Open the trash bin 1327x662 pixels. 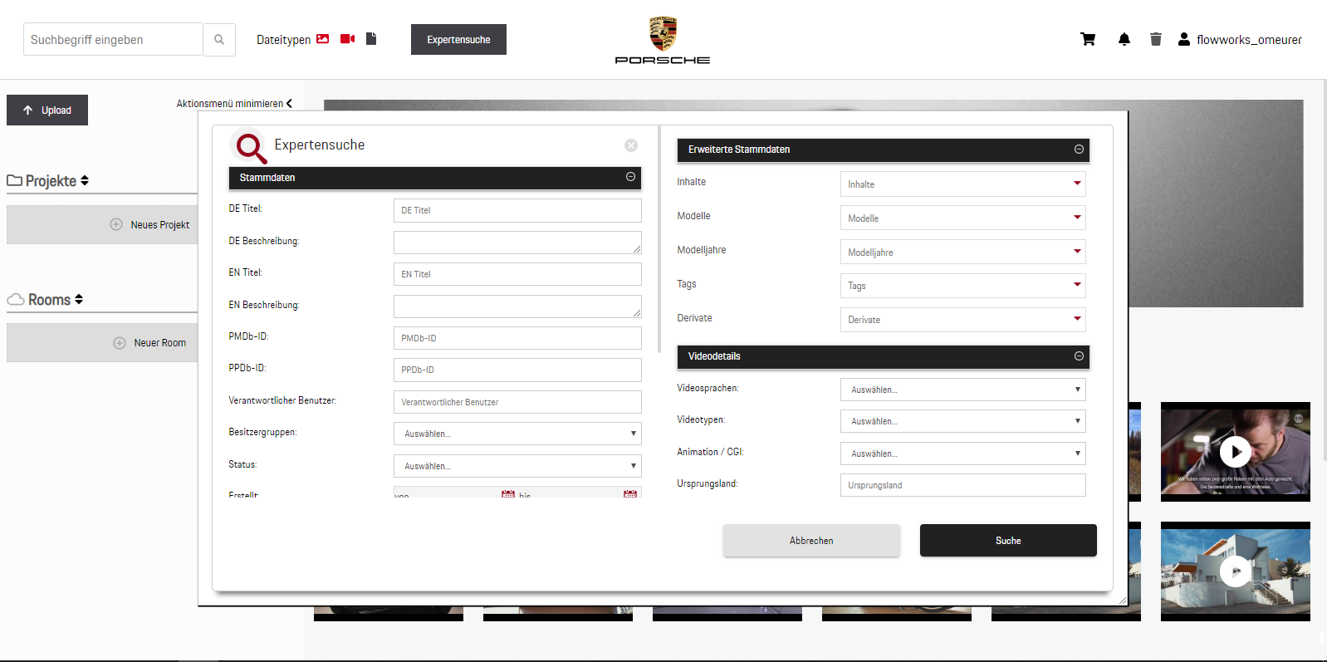1155,39
